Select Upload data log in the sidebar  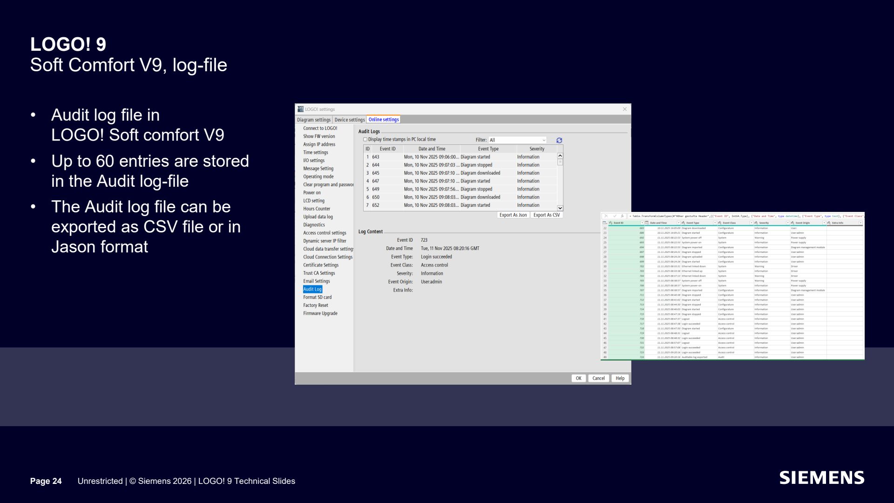click(x=318, y=217)
